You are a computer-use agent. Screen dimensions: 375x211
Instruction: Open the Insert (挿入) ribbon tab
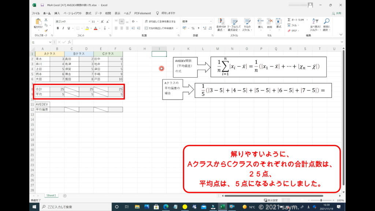click(57, 13)
